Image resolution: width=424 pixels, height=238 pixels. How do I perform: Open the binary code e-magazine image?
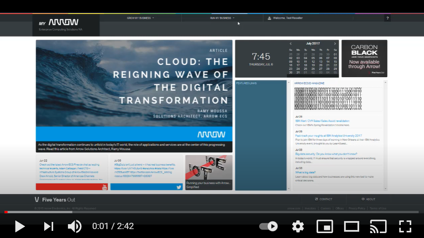328,98
